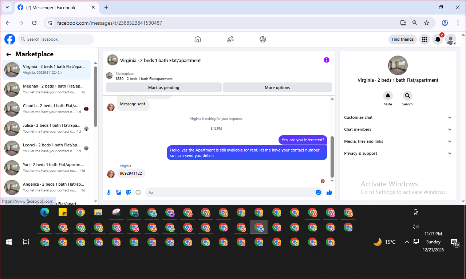Open the Notifications bell with 2 badge
The width and height of the screenshot is (466, 279).
click(x=438, y=39)
